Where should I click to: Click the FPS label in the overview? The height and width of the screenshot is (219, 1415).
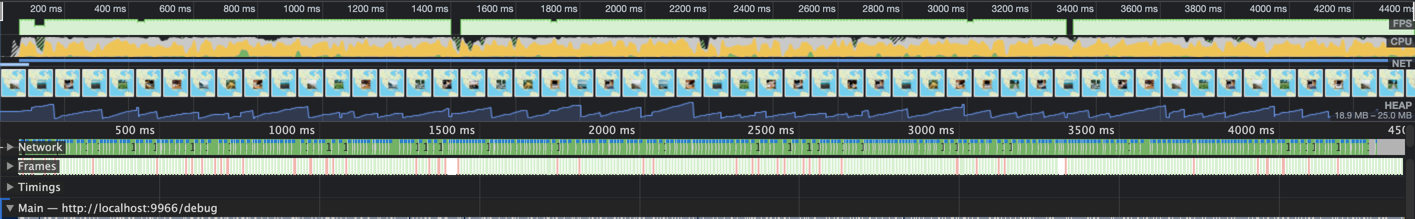coord(1401,23)
